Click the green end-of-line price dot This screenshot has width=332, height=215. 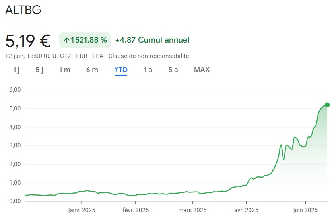pos(327,105)
